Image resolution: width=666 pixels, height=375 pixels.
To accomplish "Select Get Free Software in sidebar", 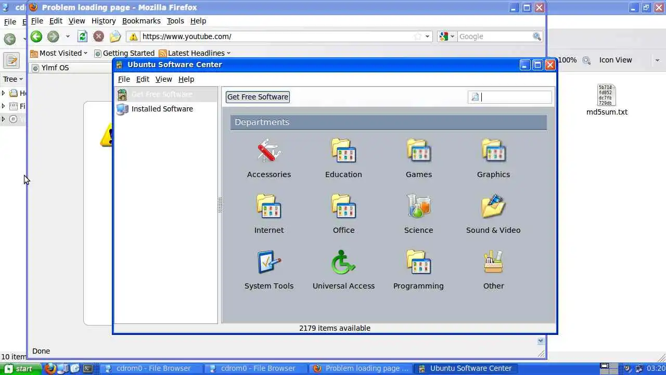I will click(x=166, y=94).
